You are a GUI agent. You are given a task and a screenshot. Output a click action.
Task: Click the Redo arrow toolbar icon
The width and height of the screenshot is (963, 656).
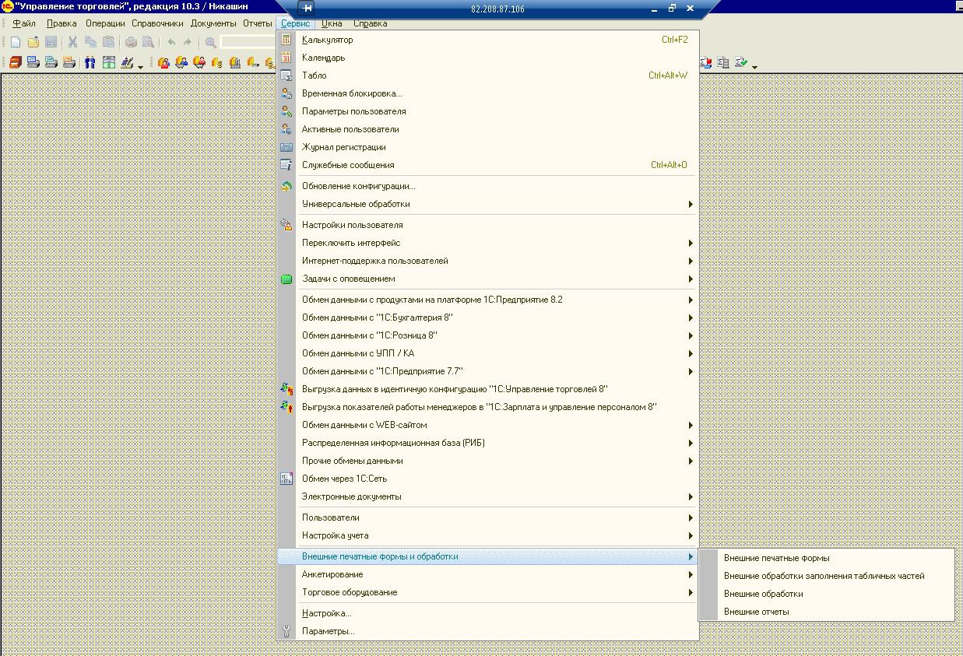pyautogui.click(x=188, y=42)
